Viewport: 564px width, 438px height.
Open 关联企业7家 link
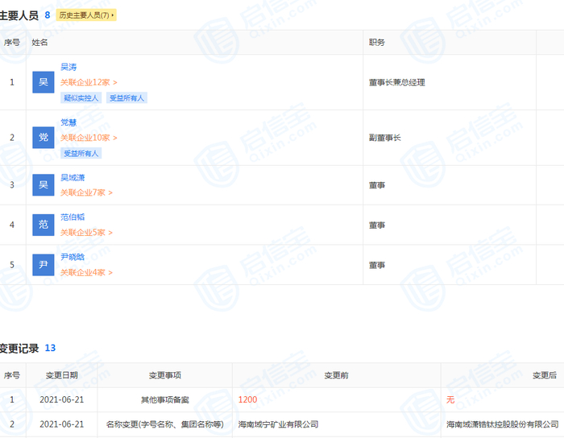86,193
